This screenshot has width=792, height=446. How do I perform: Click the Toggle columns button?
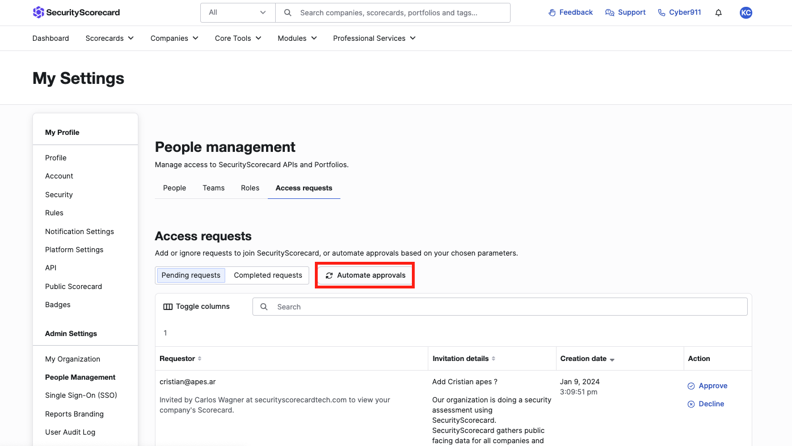pyautogui.click(x=197, y=307)
